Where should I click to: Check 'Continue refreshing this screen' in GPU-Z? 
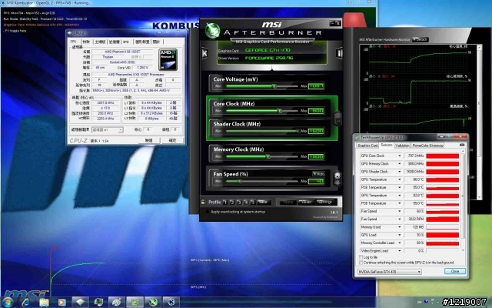pyautogui.click(x=361, y=263)
